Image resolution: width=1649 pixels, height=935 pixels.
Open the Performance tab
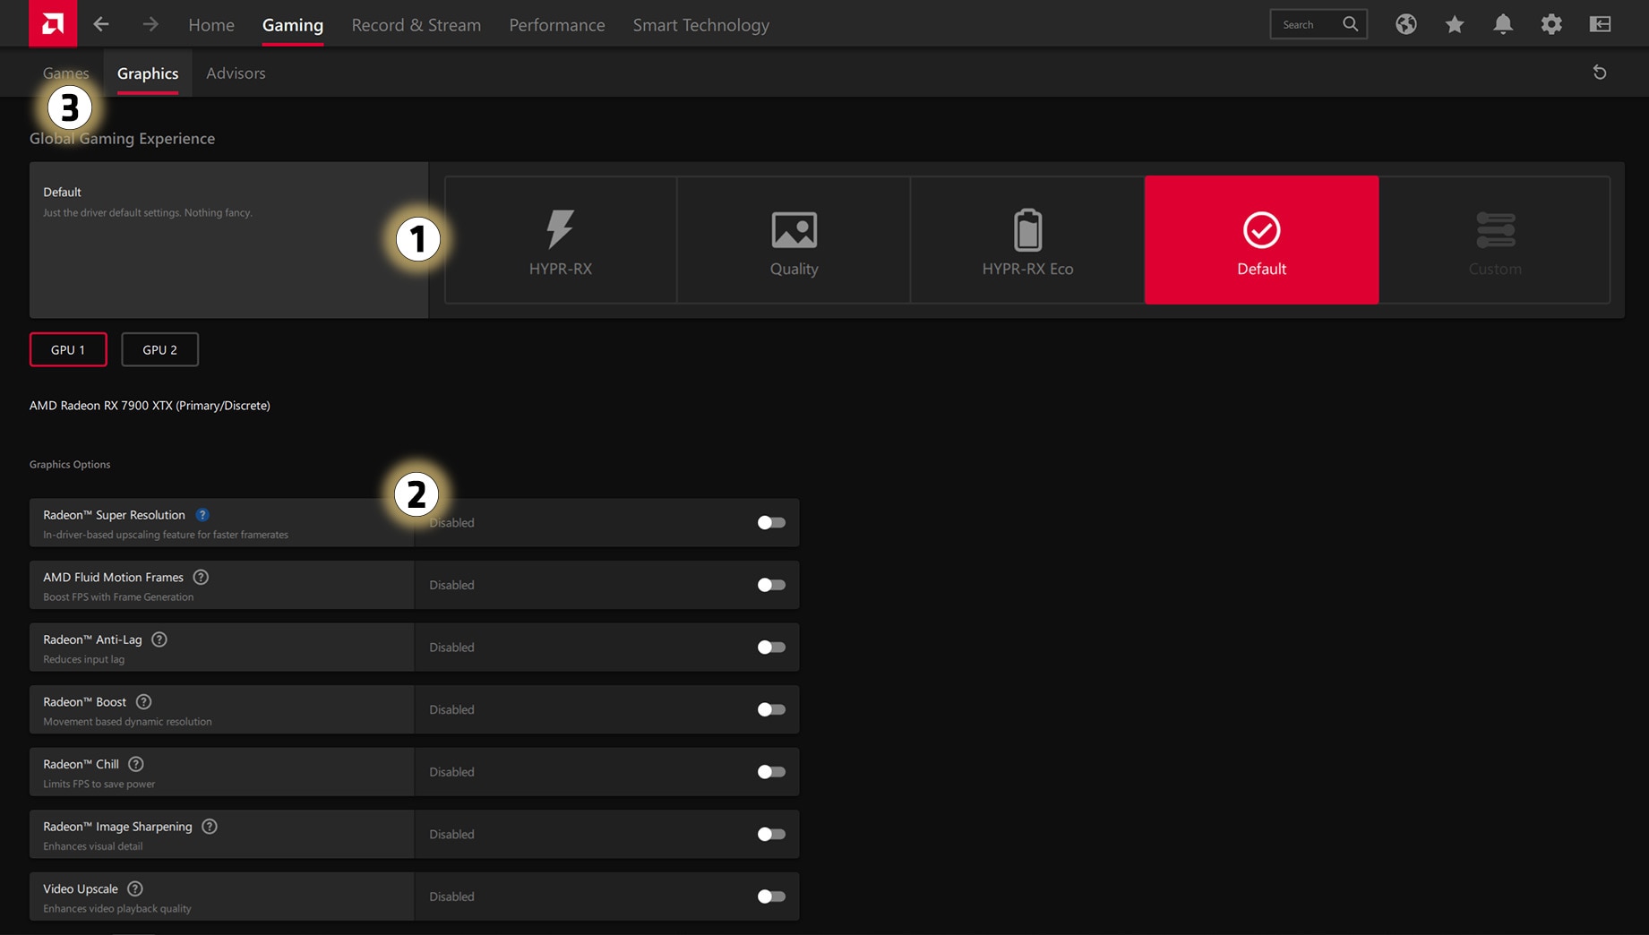(x=557, y=25)
